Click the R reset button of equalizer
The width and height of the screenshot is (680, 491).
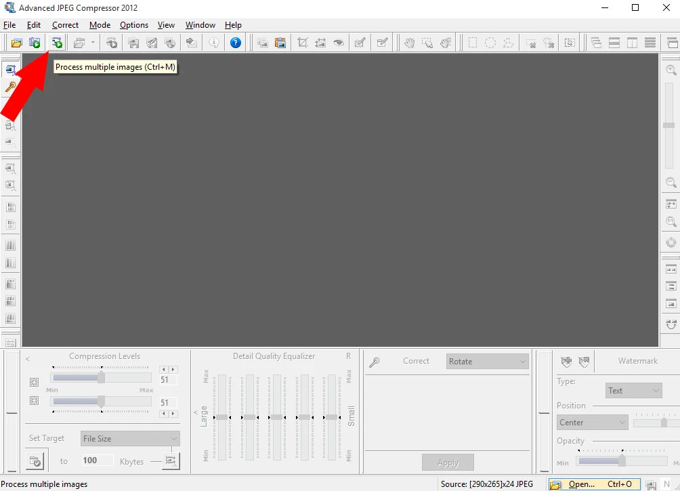coord(348,356)
